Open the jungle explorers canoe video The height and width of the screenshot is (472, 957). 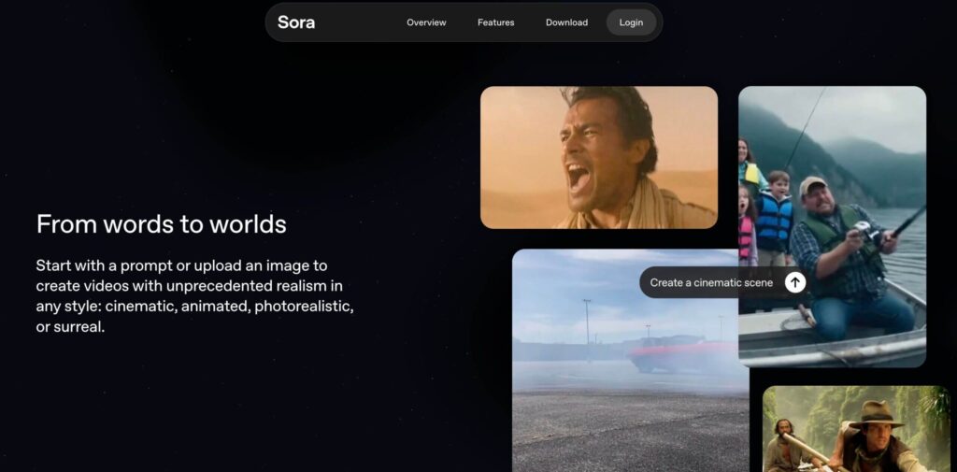[x=856, y=429]
